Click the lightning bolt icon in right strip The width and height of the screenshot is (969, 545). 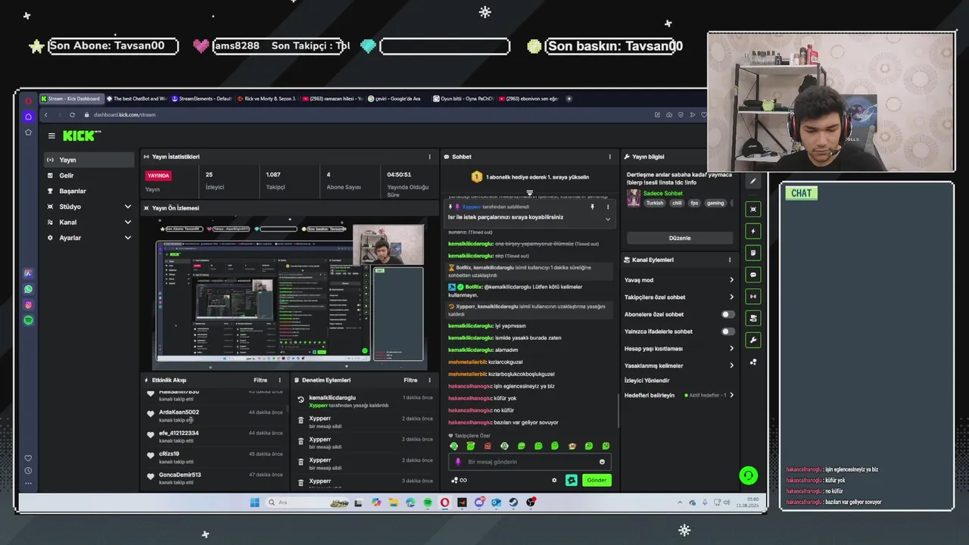tap(752, 231)
